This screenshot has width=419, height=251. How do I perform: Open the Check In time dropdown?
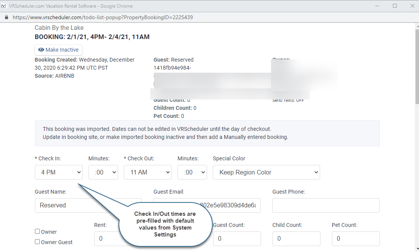pos(59,172)
